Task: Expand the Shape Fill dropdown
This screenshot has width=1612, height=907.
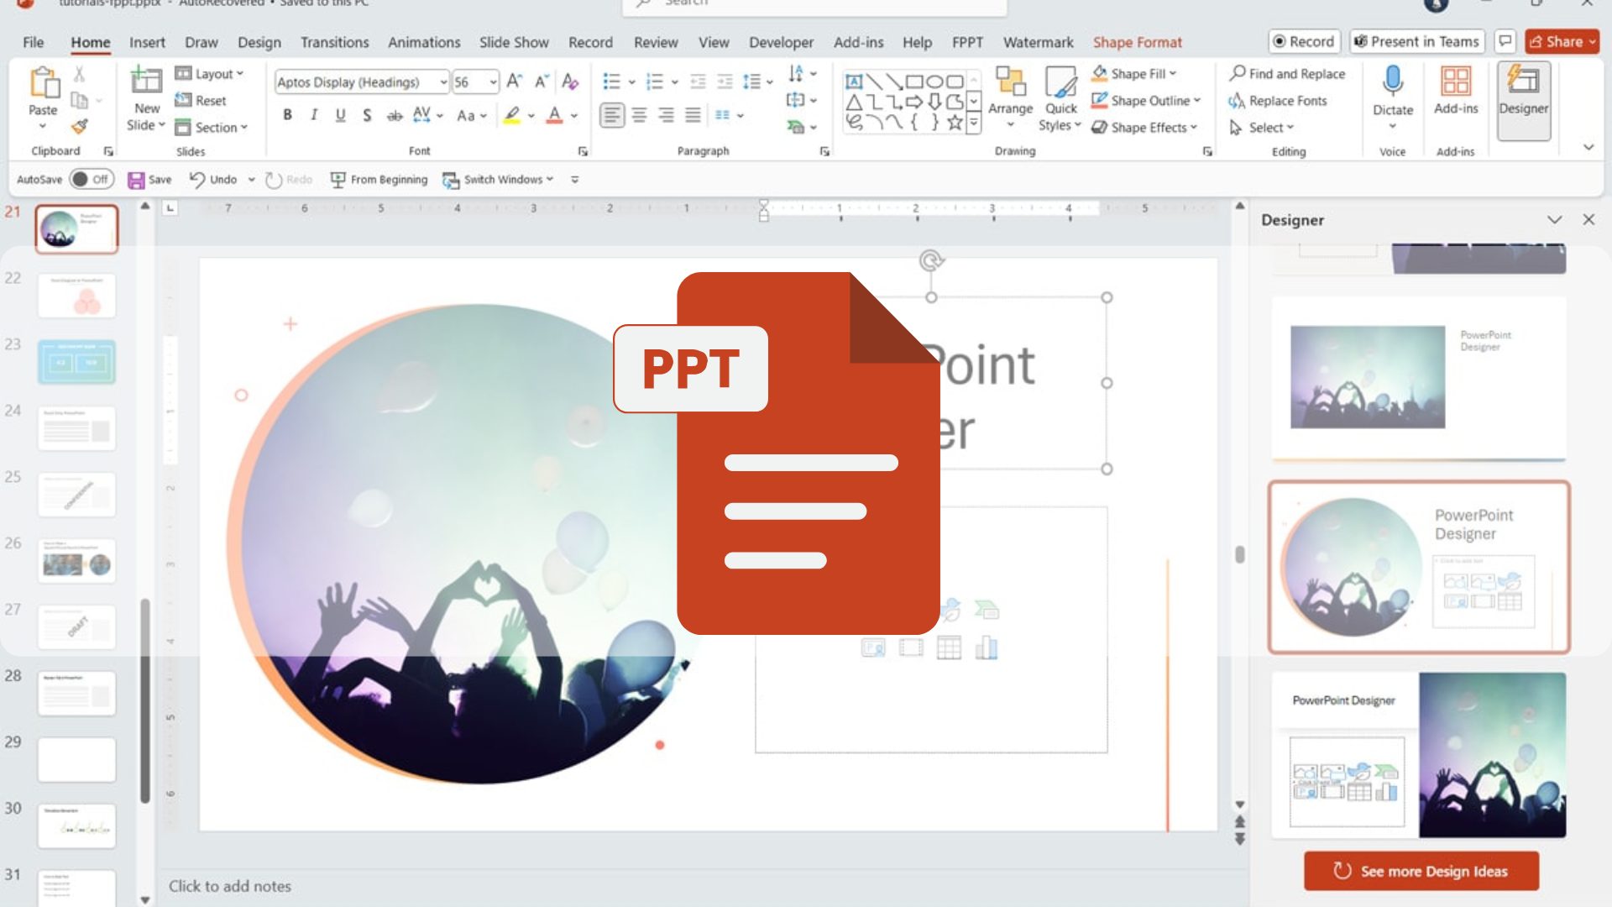Action: click(1173, 74)
